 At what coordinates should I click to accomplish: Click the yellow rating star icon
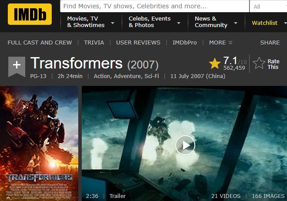214,64
